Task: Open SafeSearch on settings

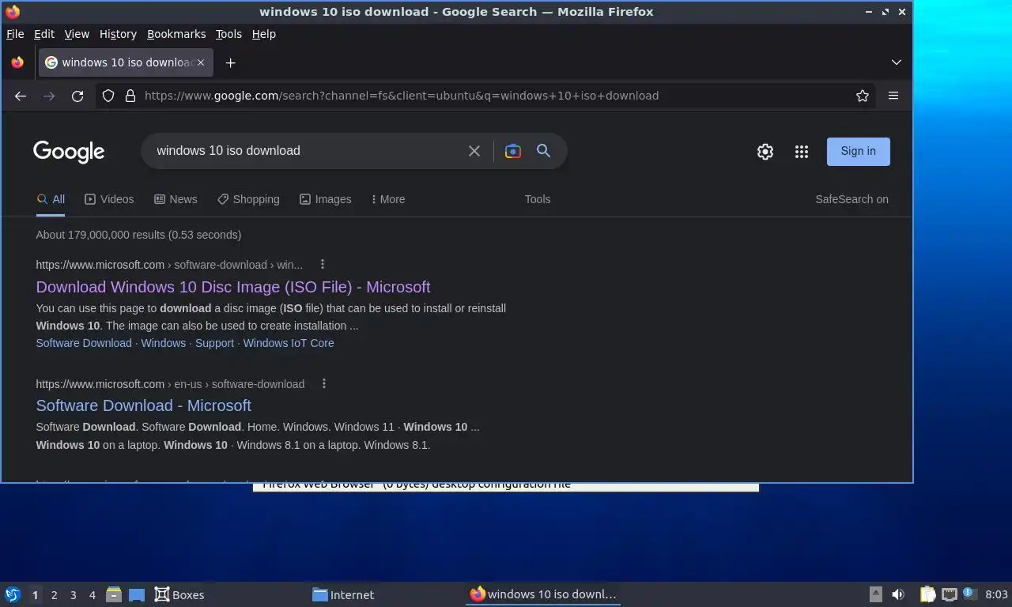Action: tap(852, 199)
